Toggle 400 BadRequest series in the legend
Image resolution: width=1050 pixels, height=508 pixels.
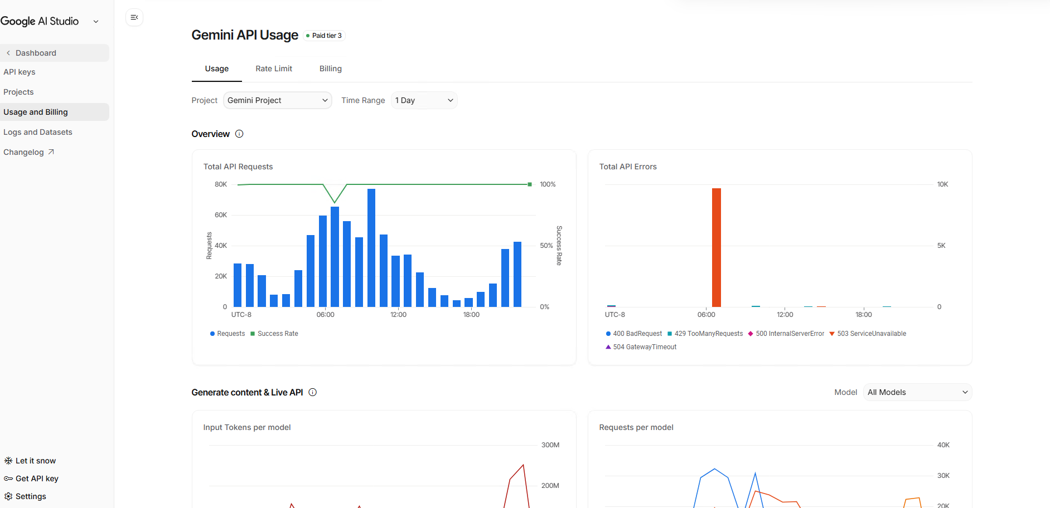tap(634, 334)
